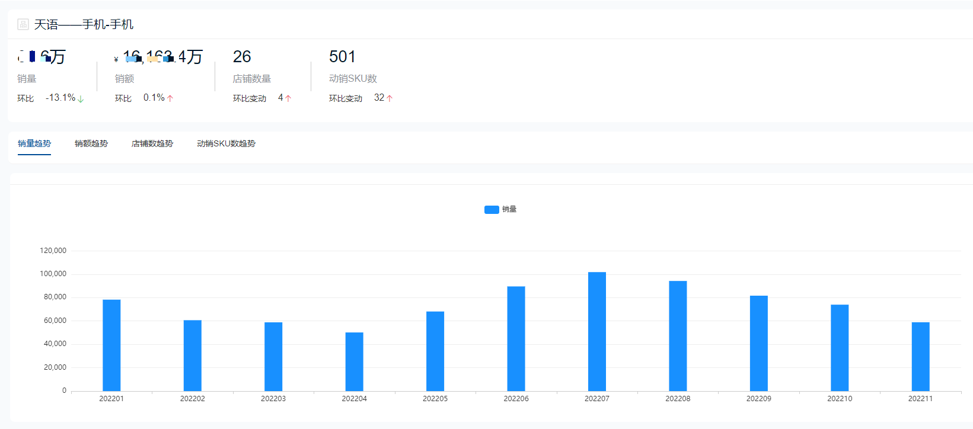Screen dimensions: 973x429
Task: Click the 202207 x-axis label
Action: (x=597, y=399)
